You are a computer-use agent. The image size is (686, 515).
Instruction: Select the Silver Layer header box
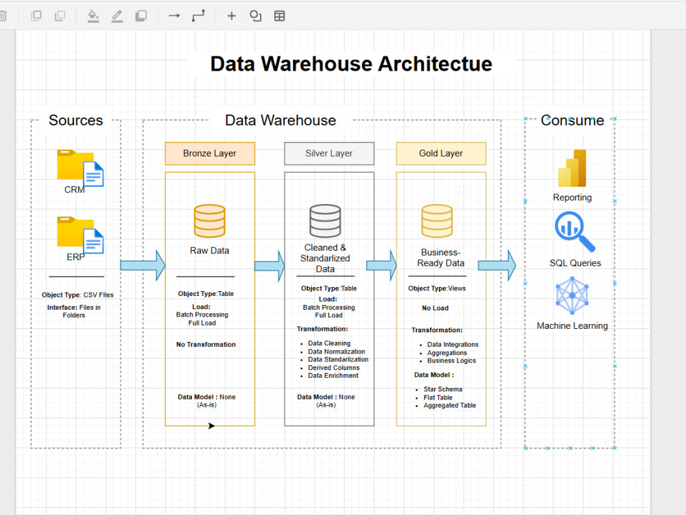[x=329, y=153]
